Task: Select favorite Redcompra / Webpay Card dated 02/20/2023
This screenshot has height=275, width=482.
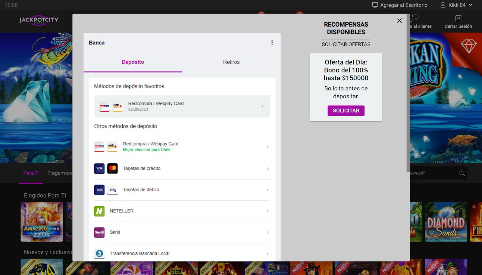Action: tap(182, 107)
